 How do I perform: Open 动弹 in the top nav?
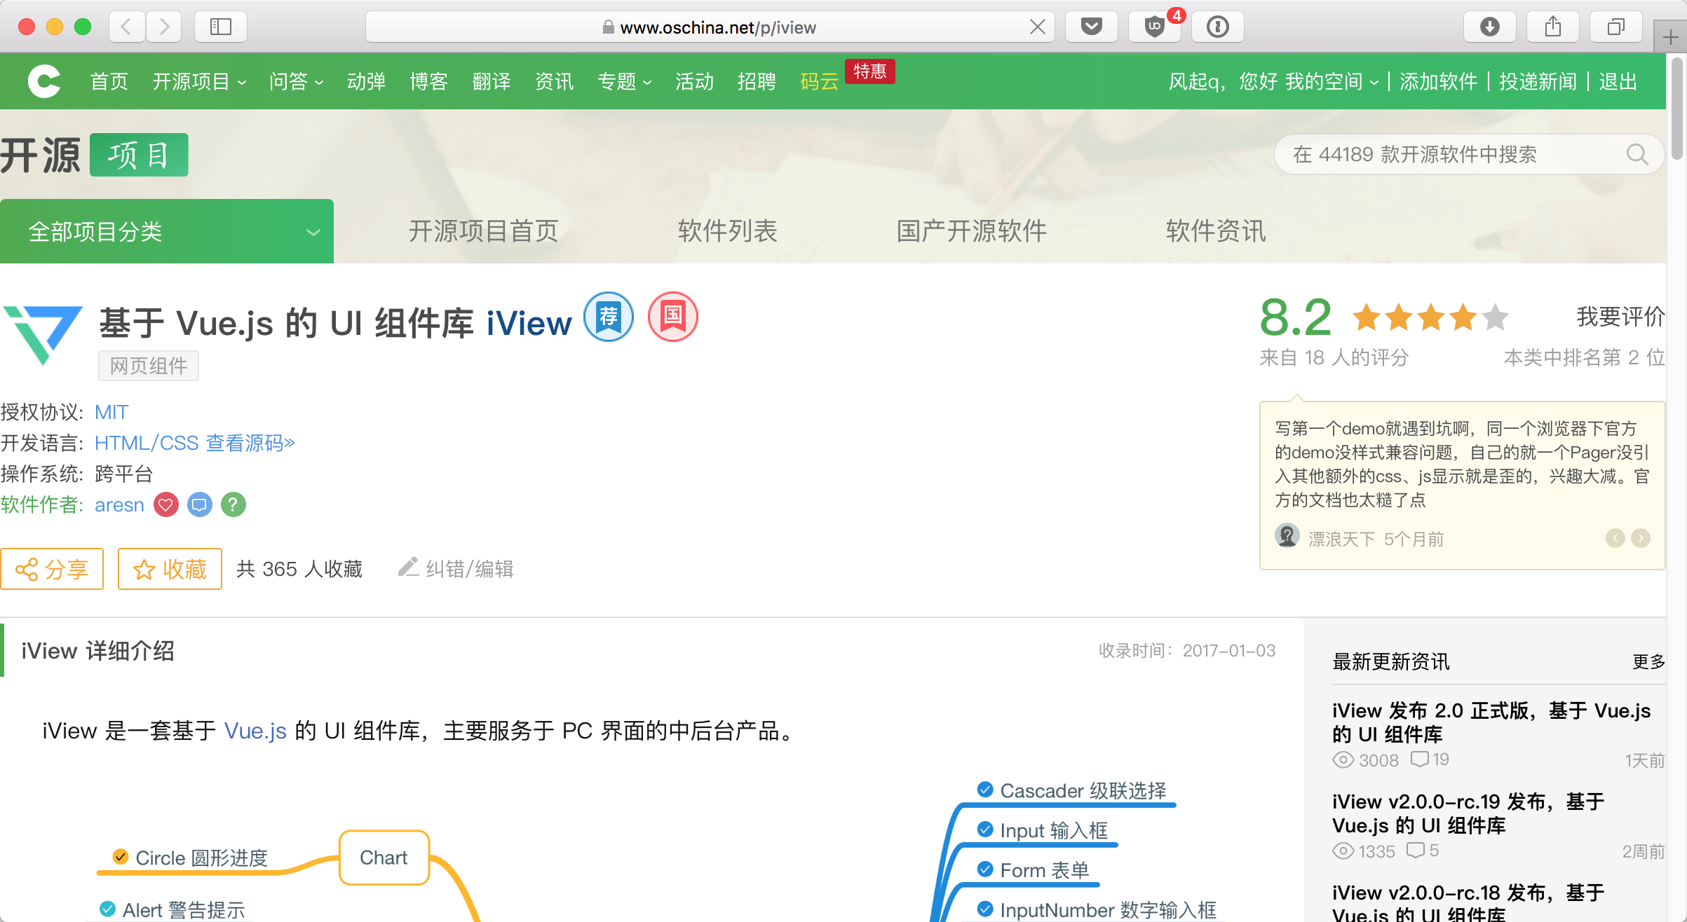pyautogui.click(x=366, y=81)
